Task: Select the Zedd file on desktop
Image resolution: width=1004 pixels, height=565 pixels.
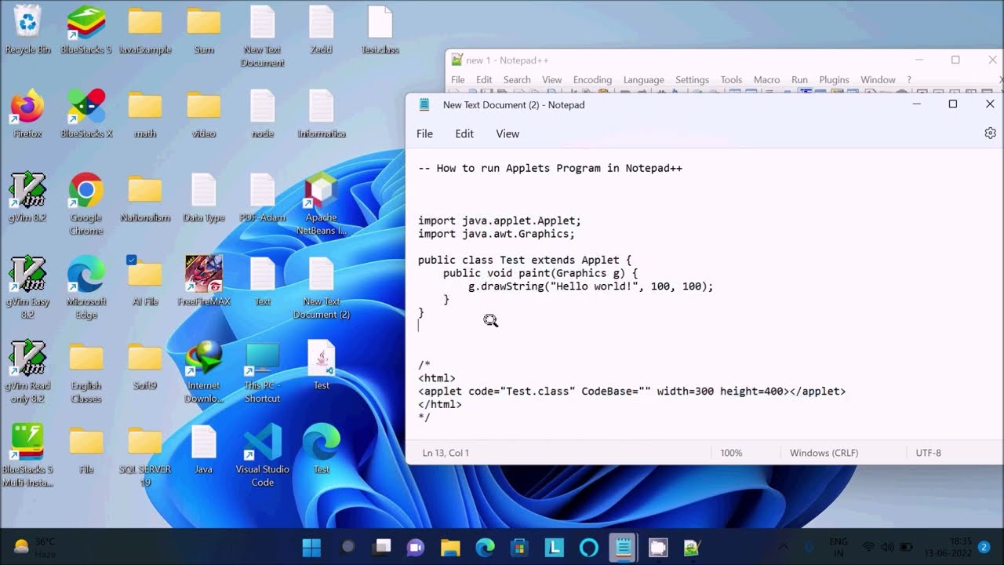Action: [322, 30]
